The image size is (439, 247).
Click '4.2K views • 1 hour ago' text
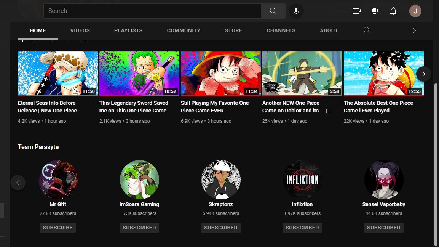click(x=42, y=121)
